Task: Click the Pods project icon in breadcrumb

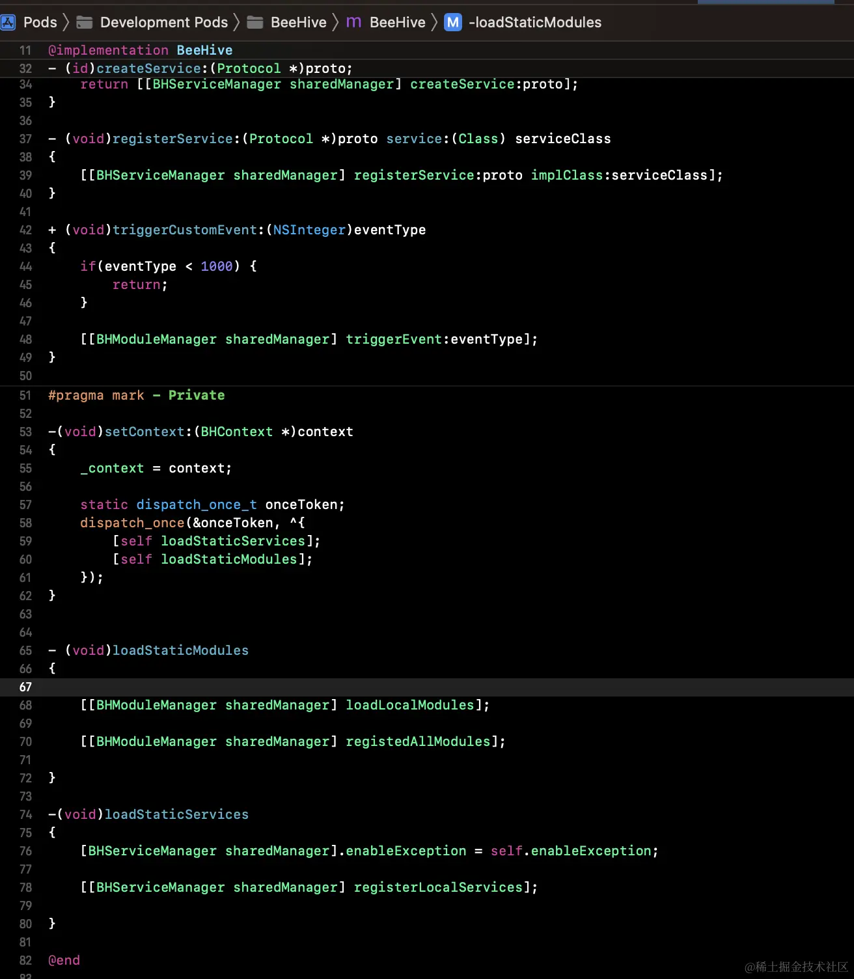Action: pyautogui.click(x=8, y=23)
